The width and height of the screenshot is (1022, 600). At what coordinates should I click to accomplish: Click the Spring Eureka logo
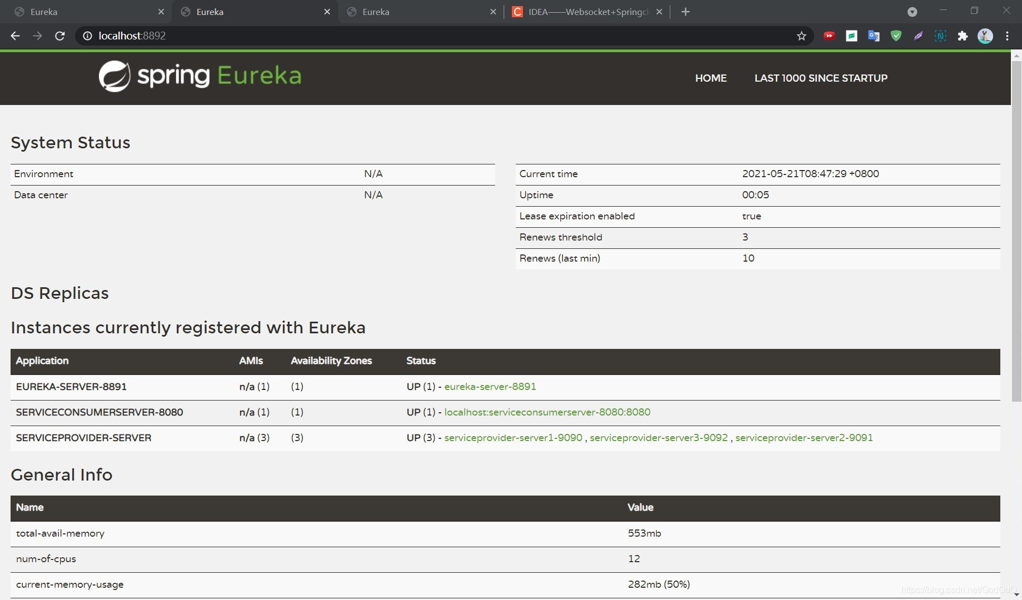tap(200, 76)
